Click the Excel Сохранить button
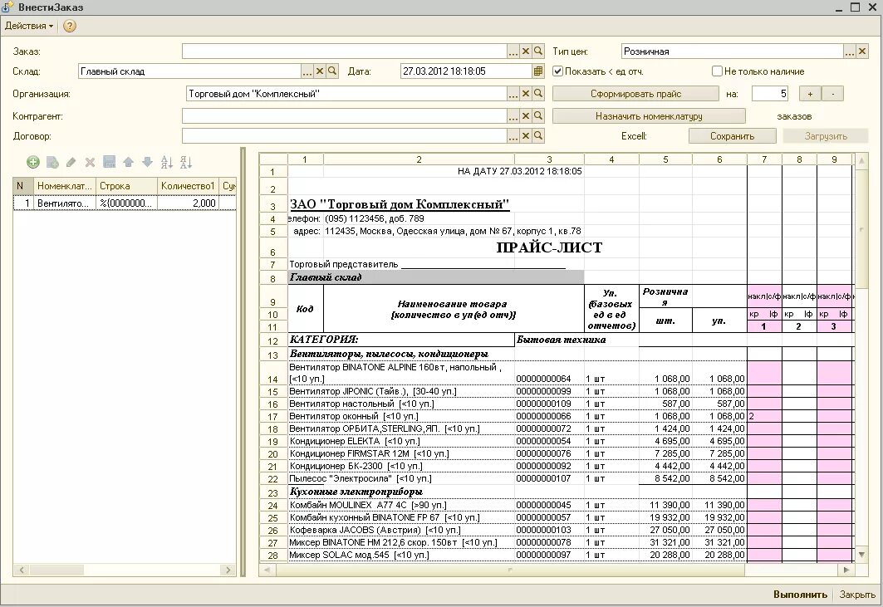883x607 pixels. point(732,135)
